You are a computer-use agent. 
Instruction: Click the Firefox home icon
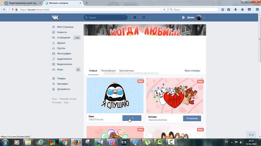click(242, 10)
